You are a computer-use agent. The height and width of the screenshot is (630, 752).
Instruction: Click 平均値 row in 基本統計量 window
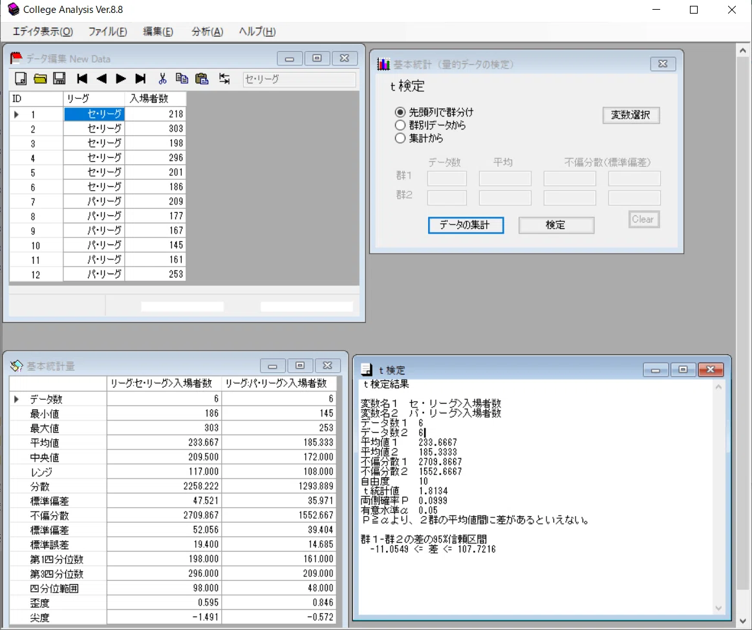click(173, 442)
